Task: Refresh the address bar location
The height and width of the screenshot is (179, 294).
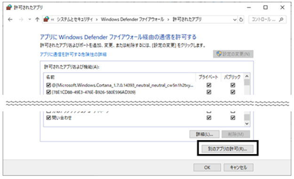Action: [x=241, y=19]
